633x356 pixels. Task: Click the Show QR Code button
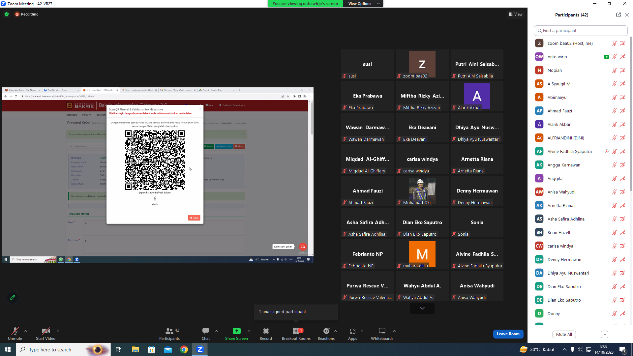pyautogui.click(x=224, y=146)
